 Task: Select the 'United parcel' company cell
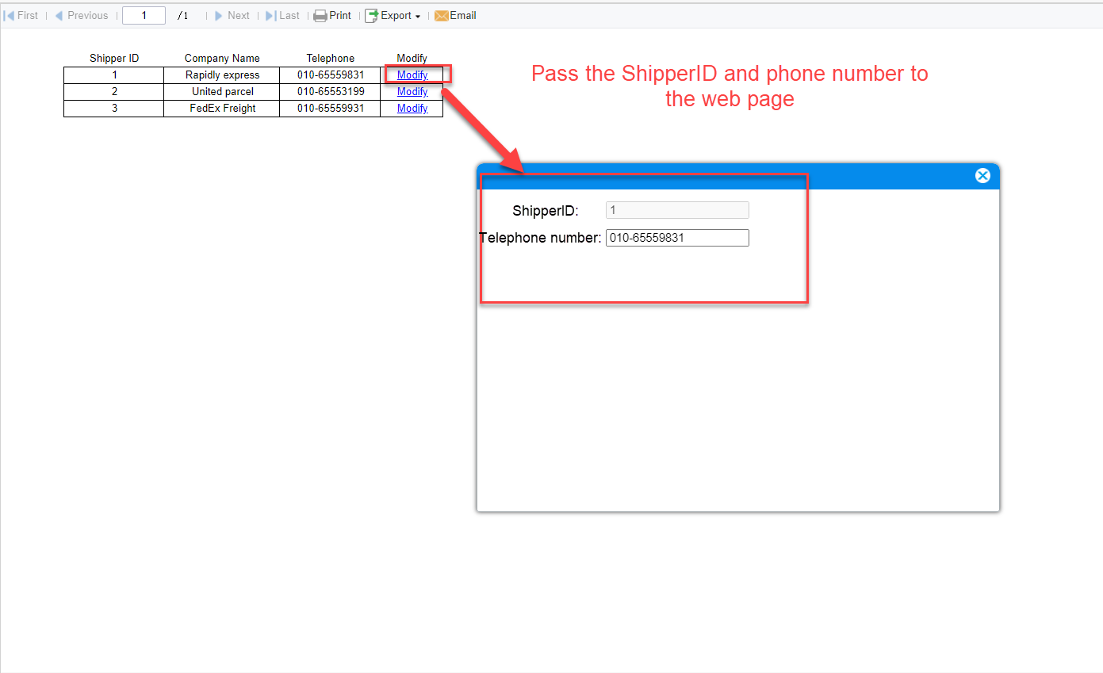[222, 92]
